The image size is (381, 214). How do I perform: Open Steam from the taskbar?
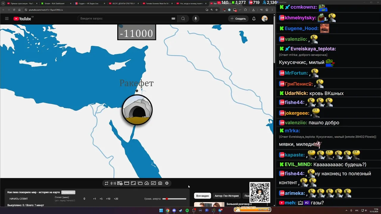(x=181, y=210)
